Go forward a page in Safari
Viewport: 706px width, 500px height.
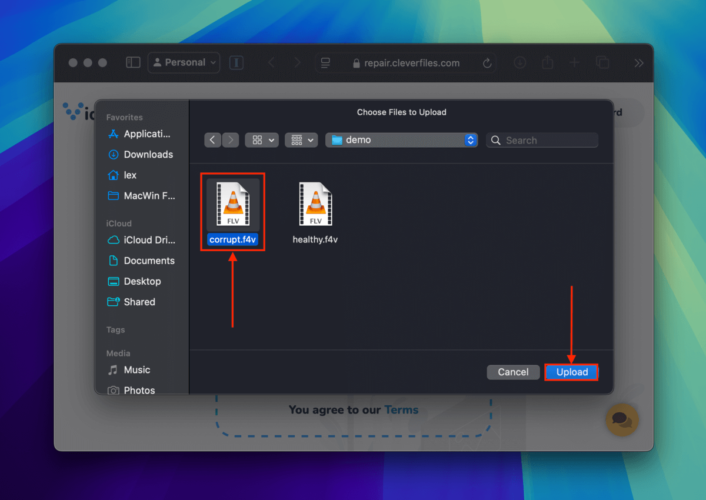(297, 62)
